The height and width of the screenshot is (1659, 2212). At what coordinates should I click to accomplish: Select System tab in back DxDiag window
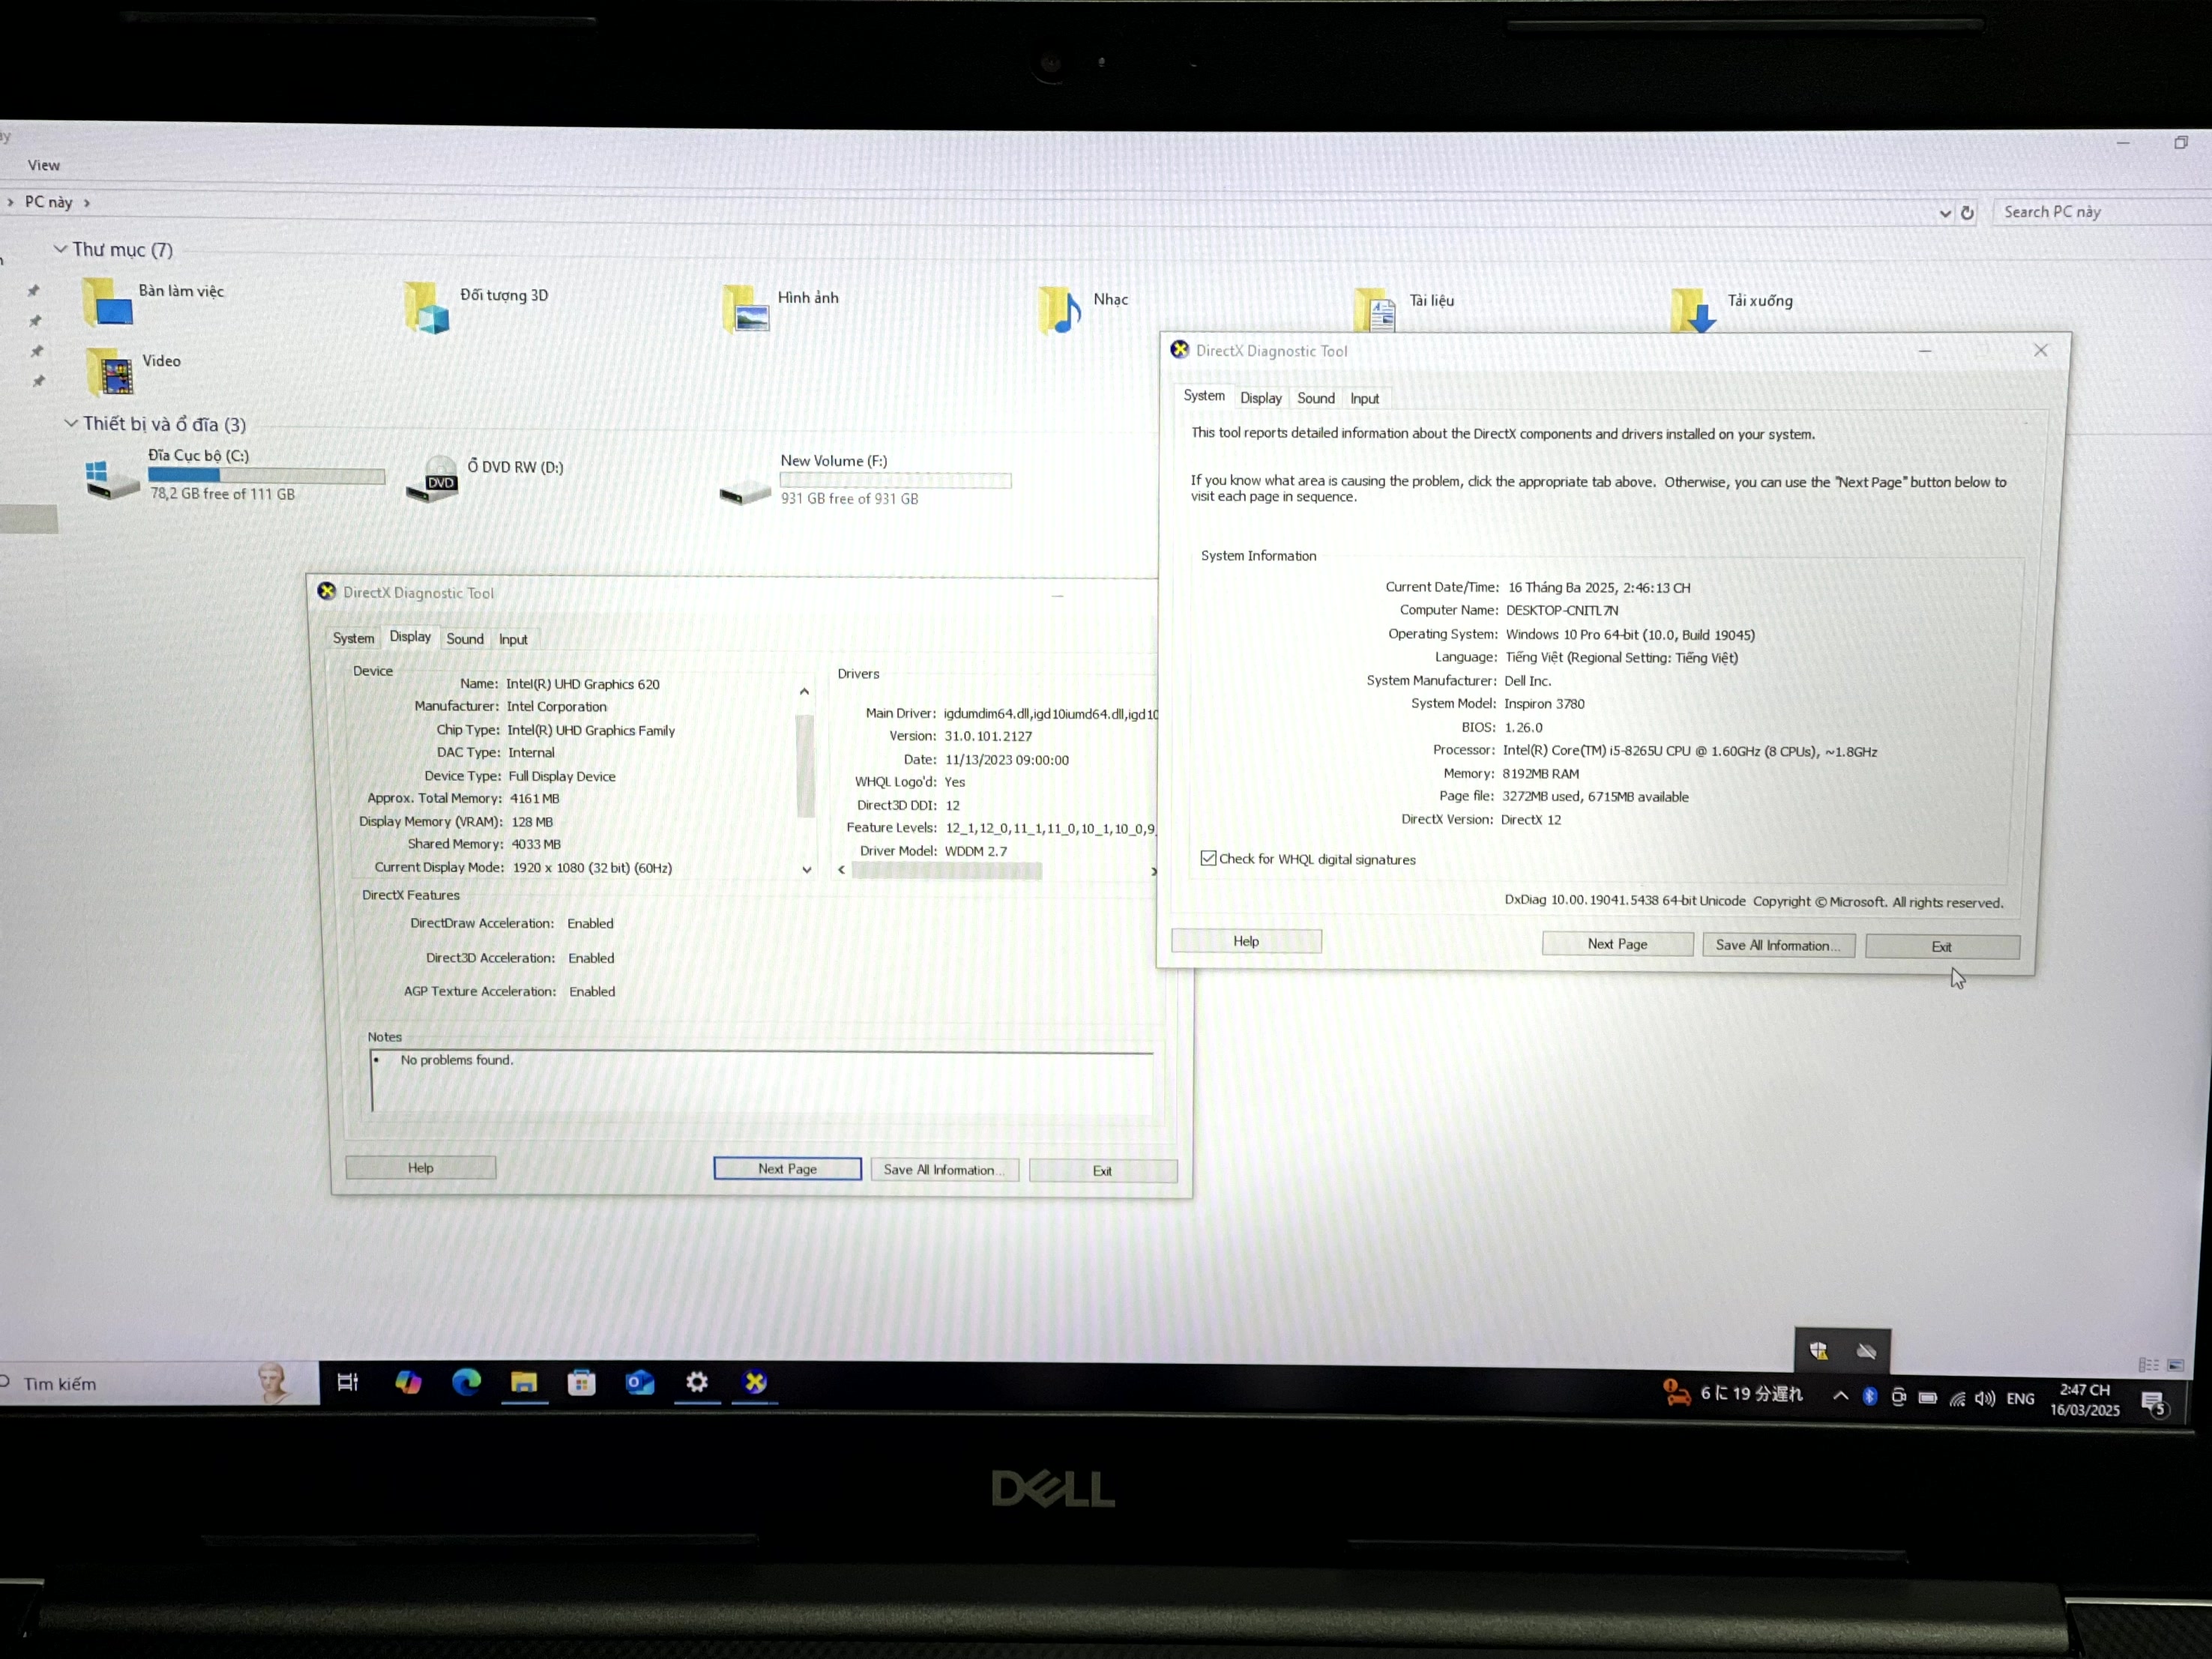click(353, 638)
